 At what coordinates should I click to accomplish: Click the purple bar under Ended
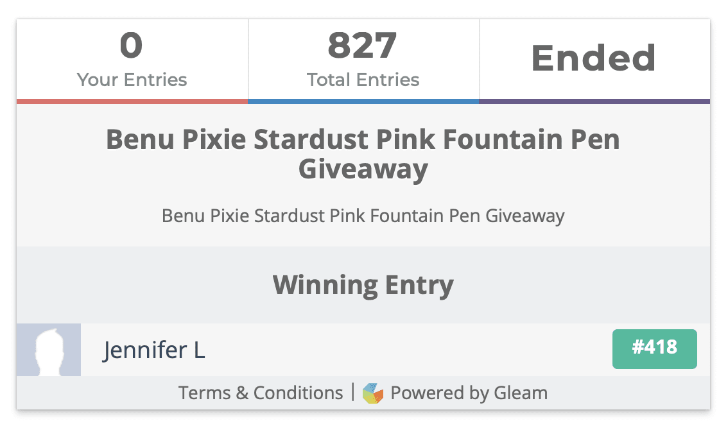coord(594,101)
